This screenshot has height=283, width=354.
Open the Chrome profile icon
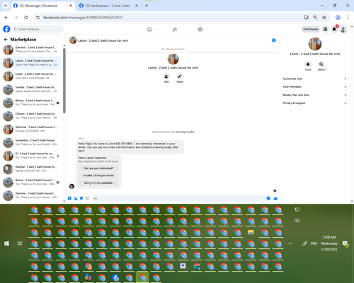pyautogui.click(x=338, y=17)
